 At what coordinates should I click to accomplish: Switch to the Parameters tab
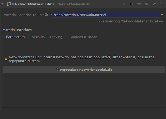click(x=15, y=37)
